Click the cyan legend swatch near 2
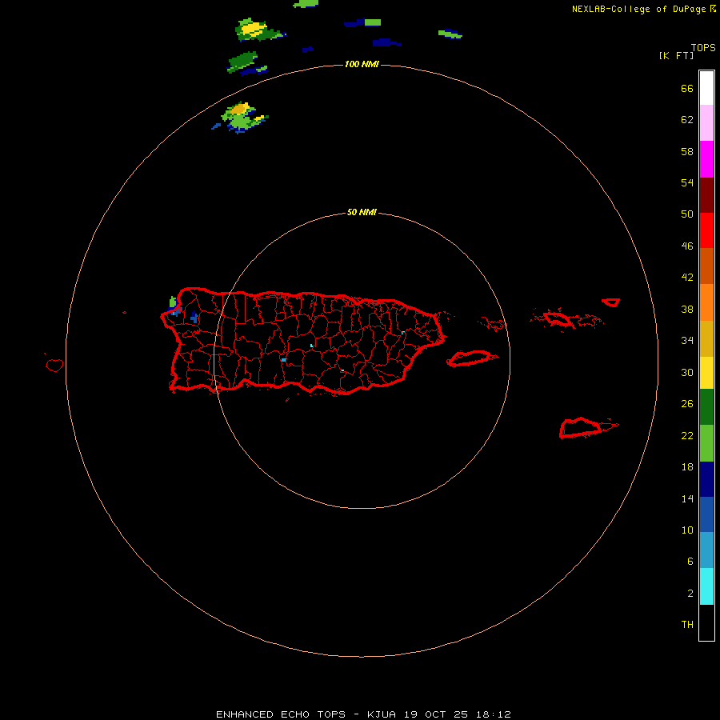The image size is (720, 720). [x=706, y=586]
